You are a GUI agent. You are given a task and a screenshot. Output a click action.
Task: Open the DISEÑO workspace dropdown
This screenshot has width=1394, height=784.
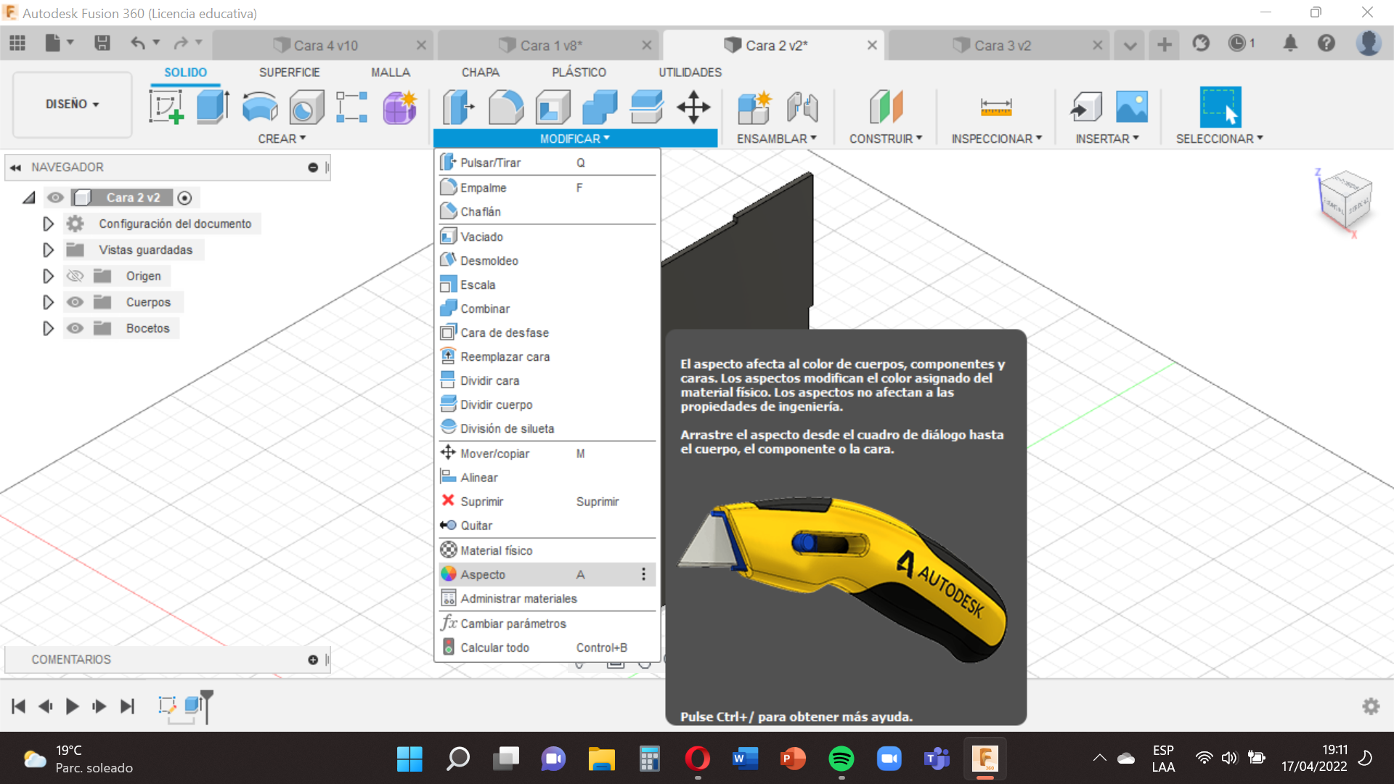72,105
